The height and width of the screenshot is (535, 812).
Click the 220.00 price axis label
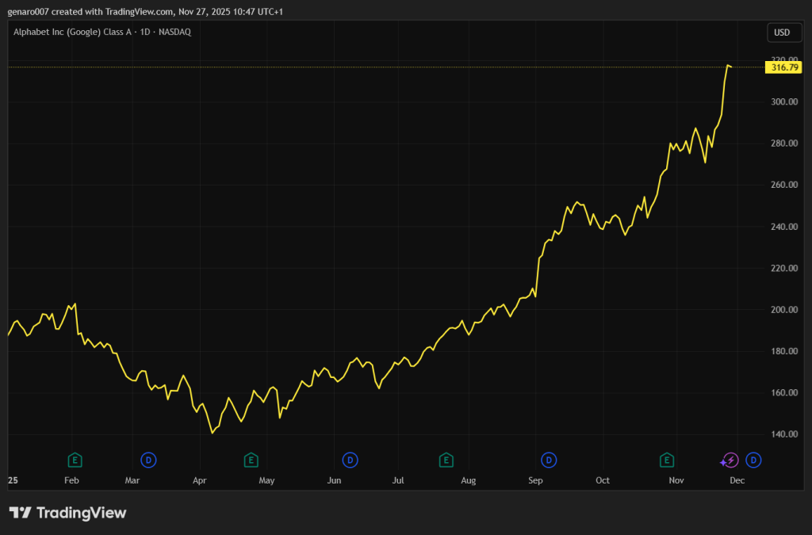coord(783,269)
